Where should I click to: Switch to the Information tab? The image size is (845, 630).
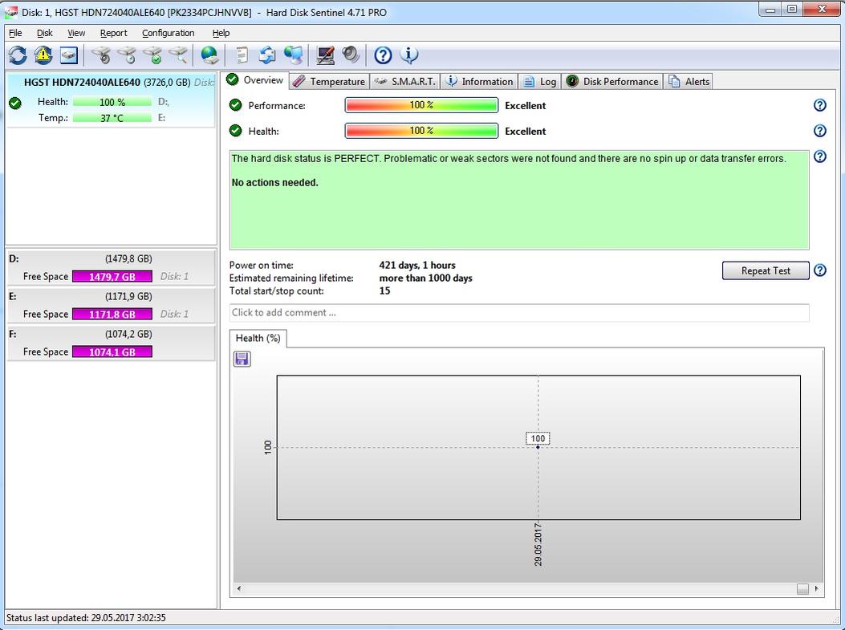click(479, 81)
